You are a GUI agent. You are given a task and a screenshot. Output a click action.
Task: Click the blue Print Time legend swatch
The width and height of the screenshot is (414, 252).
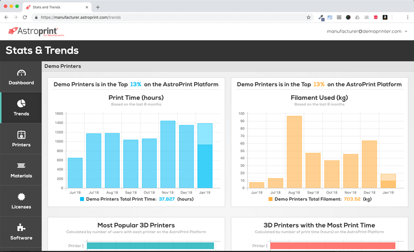point(82,199)
